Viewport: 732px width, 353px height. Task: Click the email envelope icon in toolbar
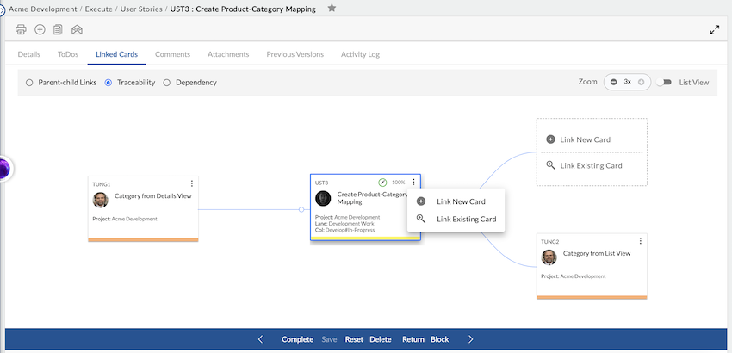point(77,29)
